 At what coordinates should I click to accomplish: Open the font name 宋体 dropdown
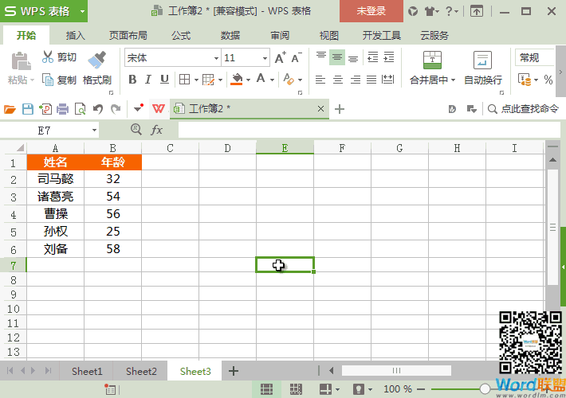pos(216,58)
